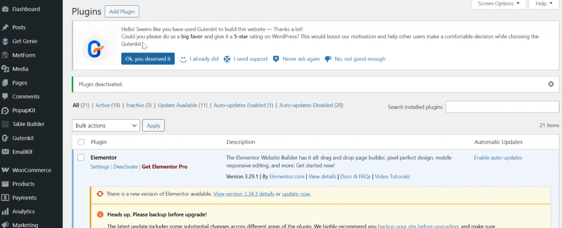The height and width of the screenshot is (228, 562).
Task: Open the Get Genie icon
Action: (x=5, y=41)
